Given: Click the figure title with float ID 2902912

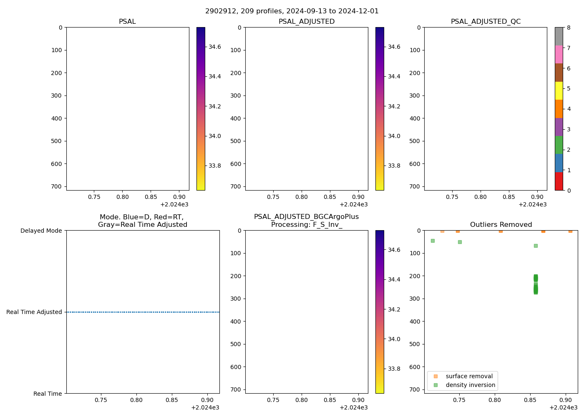Looking at the screenshot, I should pyautogui.click(x=292, y=11).
